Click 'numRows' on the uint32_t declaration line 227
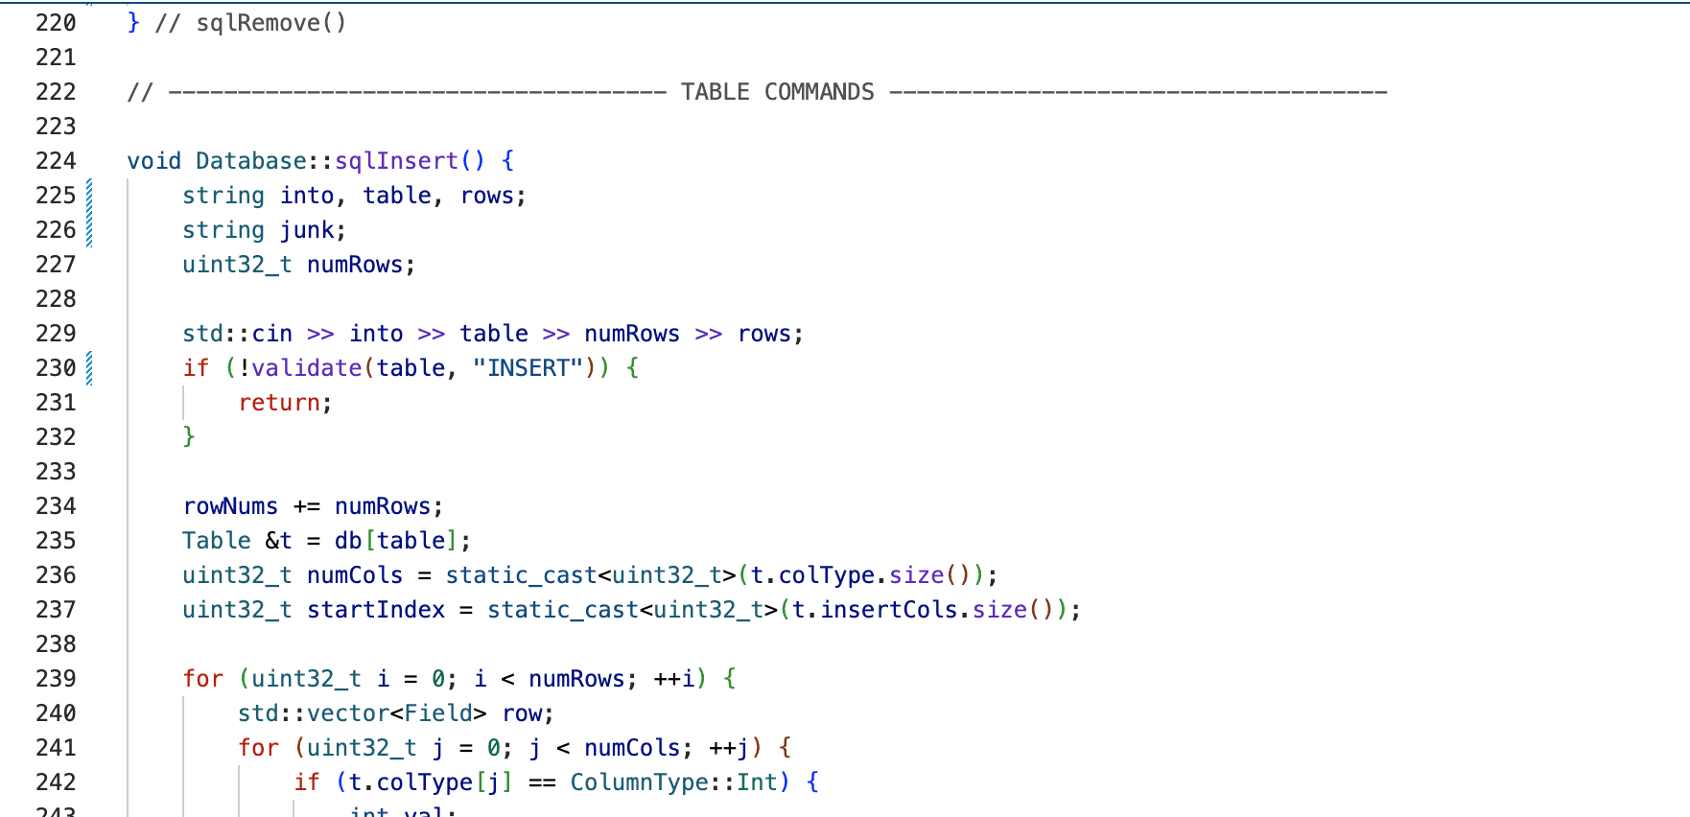The width and height of the screenshot is (1690, 817). click(x=355, y=265)
